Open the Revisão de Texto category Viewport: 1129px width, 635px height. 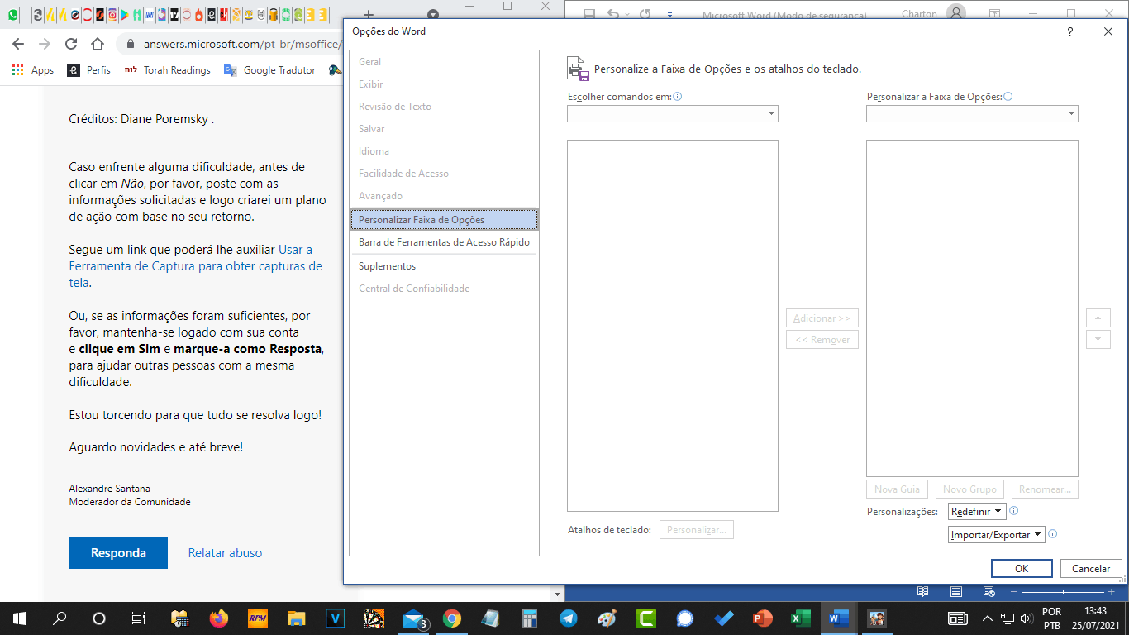[x=444, y=107]
